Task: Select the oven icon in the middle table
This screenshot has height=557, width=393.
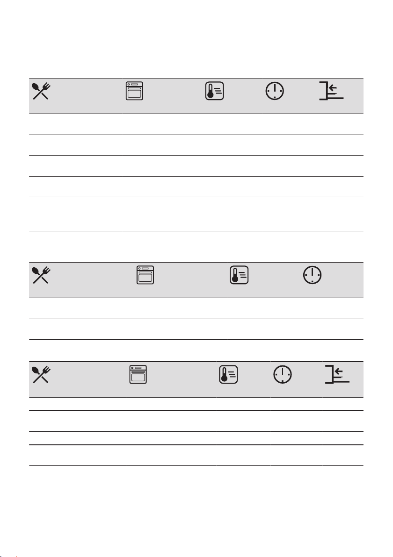Action: tap(145, 275)
